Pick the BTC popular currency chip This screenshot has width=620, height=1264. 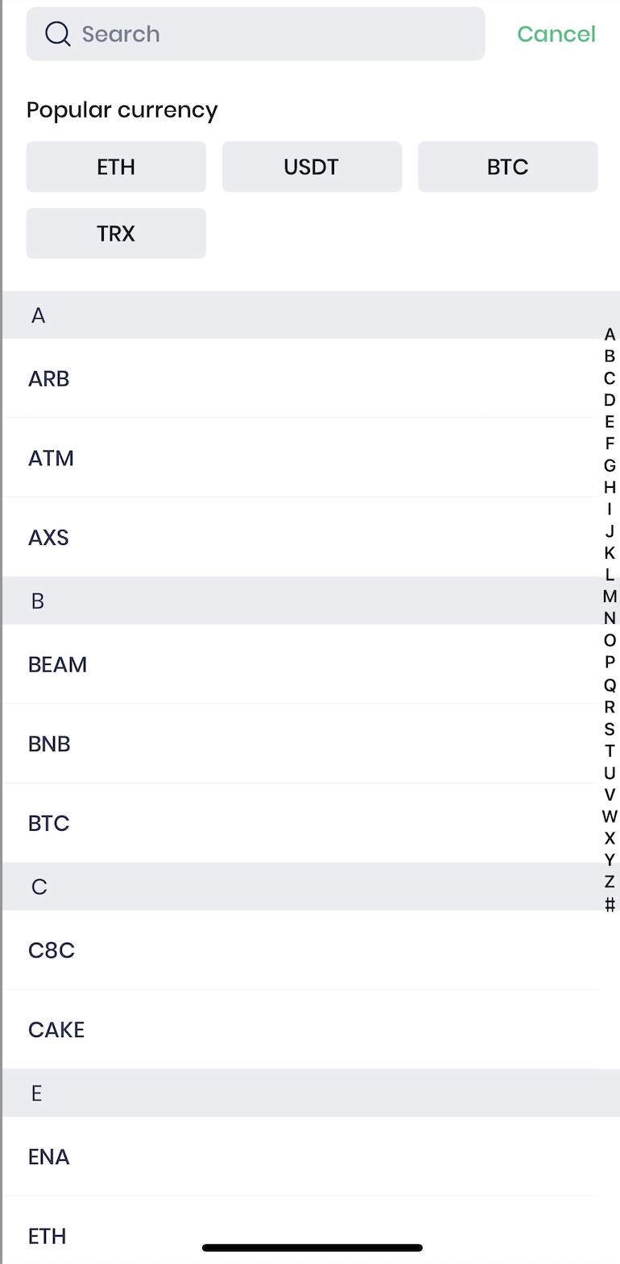(507, 167)
